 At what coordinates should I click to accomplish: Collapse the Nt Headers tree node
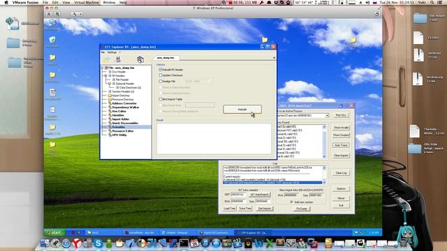click(105, 76)
